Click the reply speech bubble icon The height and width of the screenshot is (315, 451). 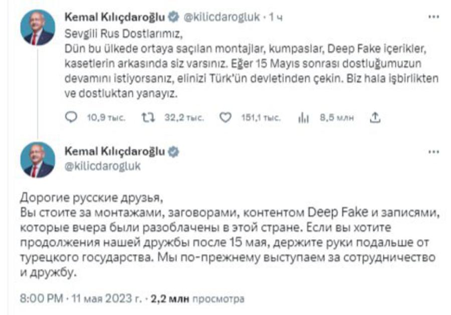pos(72,117)
